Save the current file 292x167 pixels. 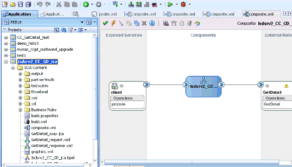[x=20, y=4]
